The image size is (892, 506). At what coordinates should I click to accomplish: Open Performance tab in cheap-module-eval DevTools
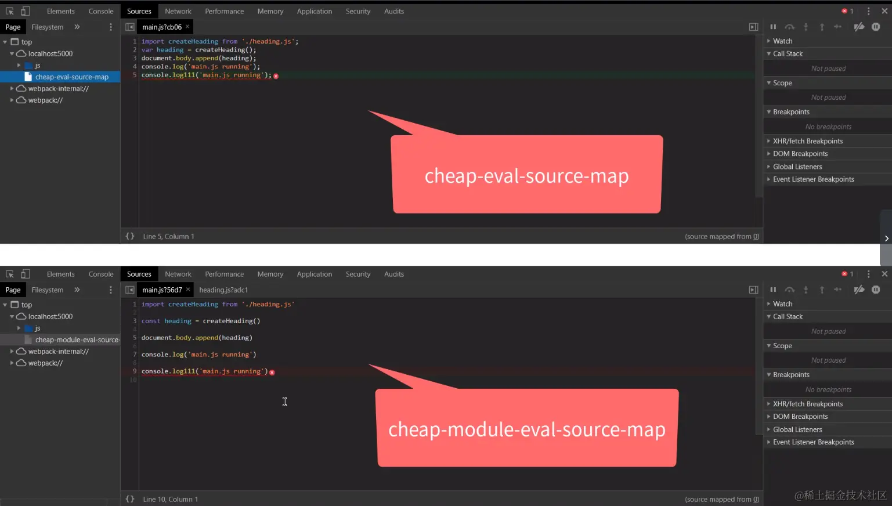225,274
